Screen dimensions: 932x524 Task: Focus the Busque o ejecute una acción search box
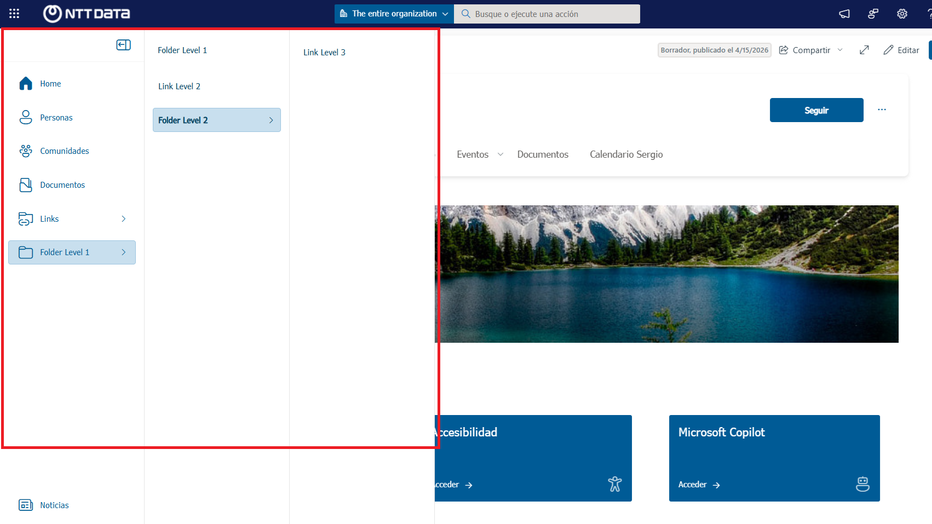click(x=547, y=14)
